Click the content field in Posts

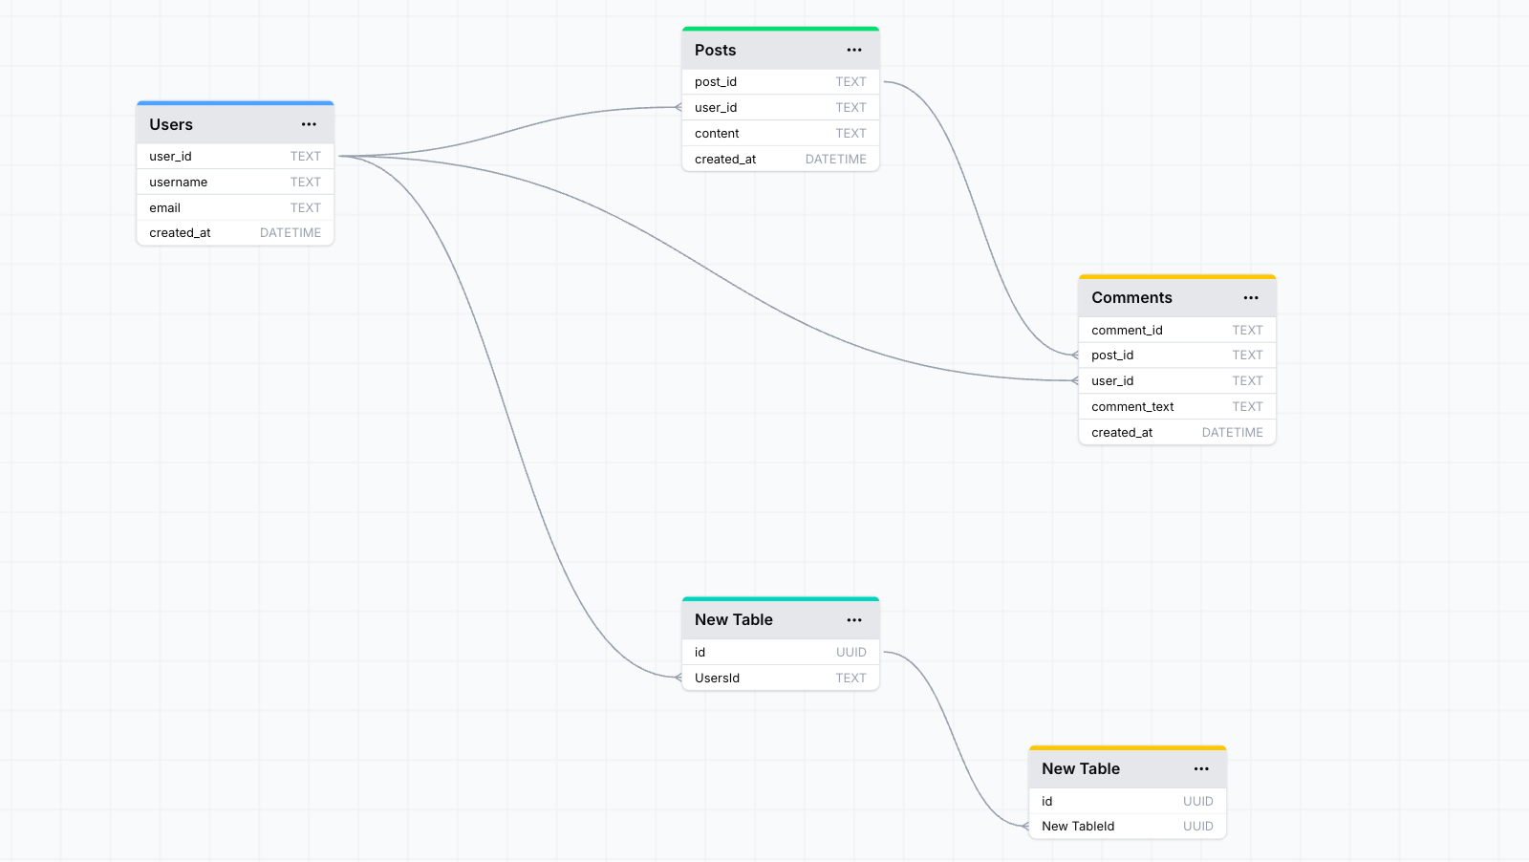781,133
